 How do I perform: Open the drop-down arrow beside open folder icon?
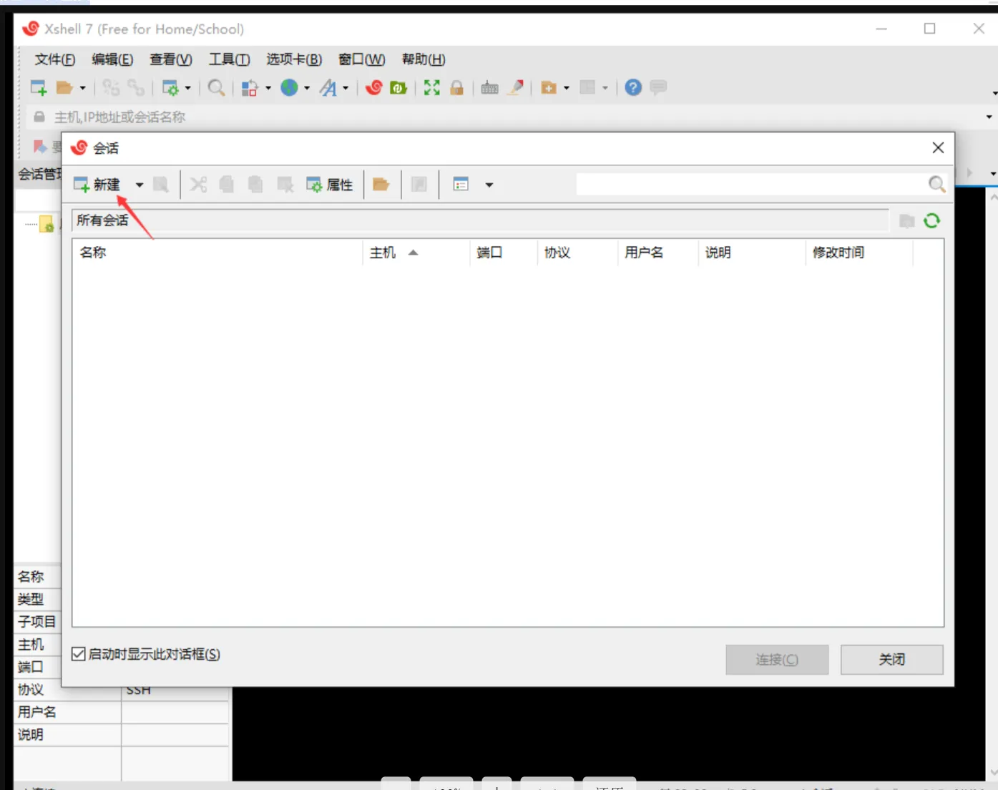82,88
